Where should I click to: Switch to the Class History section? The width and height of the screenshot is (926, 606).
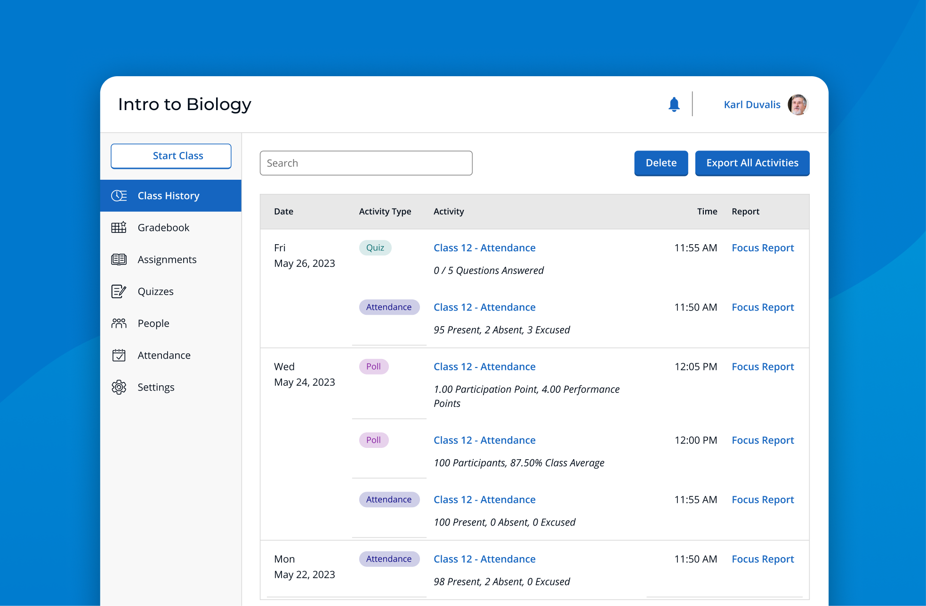[168, 195]
